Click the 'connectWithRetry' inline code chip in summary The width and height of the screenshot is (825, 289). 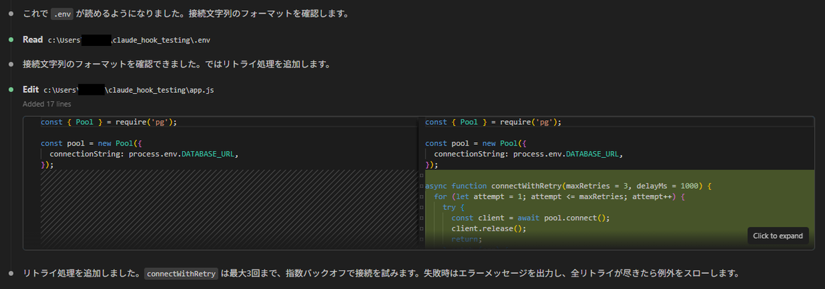[181, 273]
